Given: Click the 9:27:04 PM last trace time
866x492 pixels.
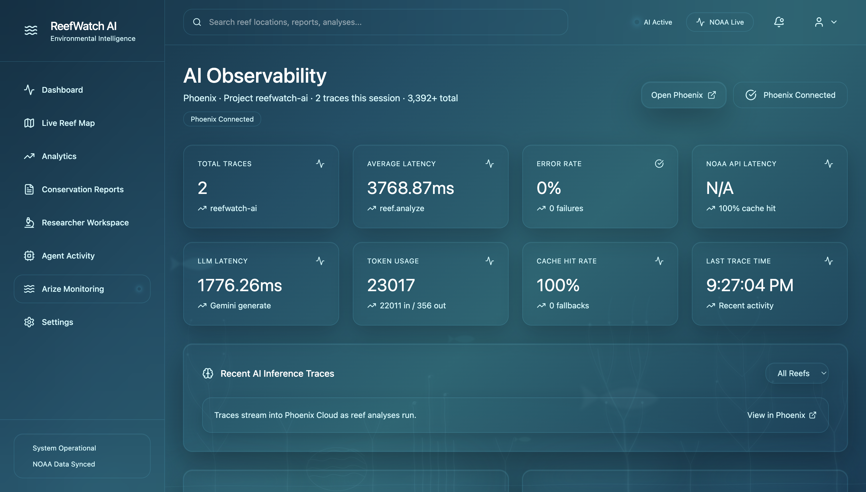Looking at the screenshot, I should (750, 285).
